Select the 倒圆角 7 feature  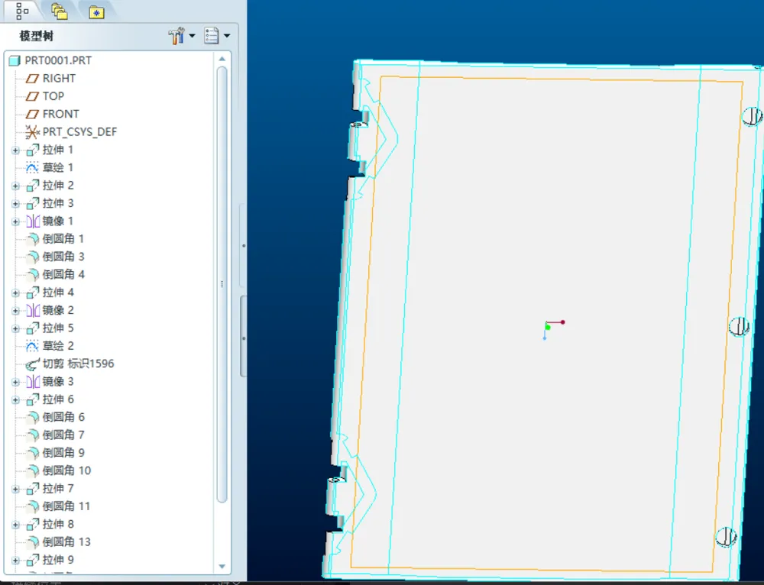pos(63,435)
